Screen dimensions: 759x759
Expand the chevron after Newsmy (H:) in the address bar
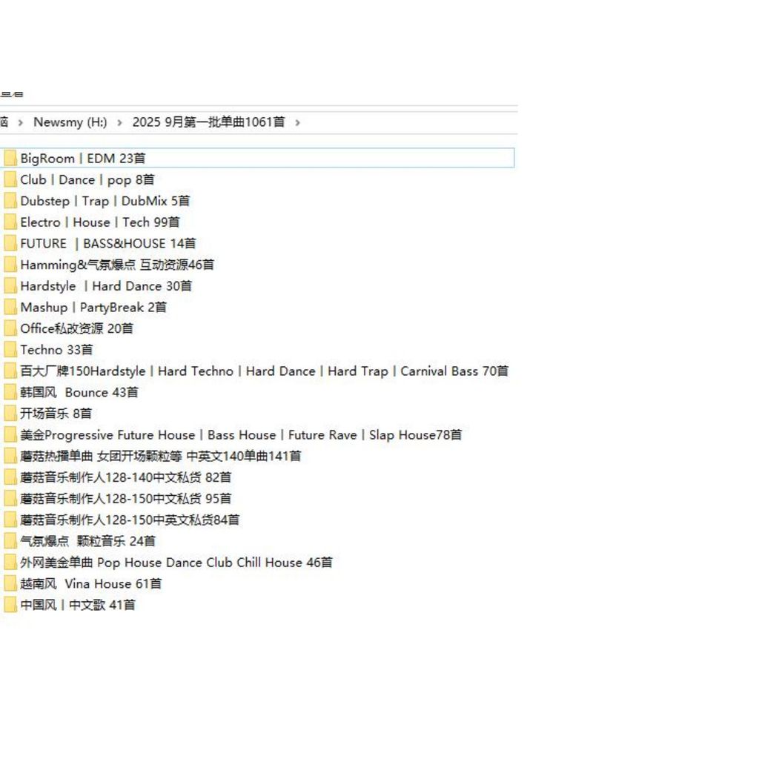click(119, 123)
